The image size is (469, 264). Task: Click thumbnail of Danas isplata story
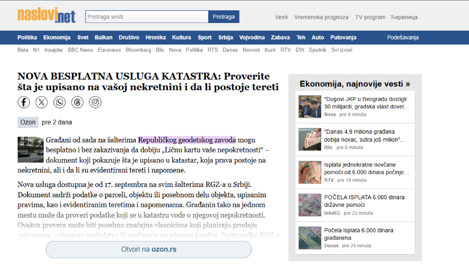(310, 238)
